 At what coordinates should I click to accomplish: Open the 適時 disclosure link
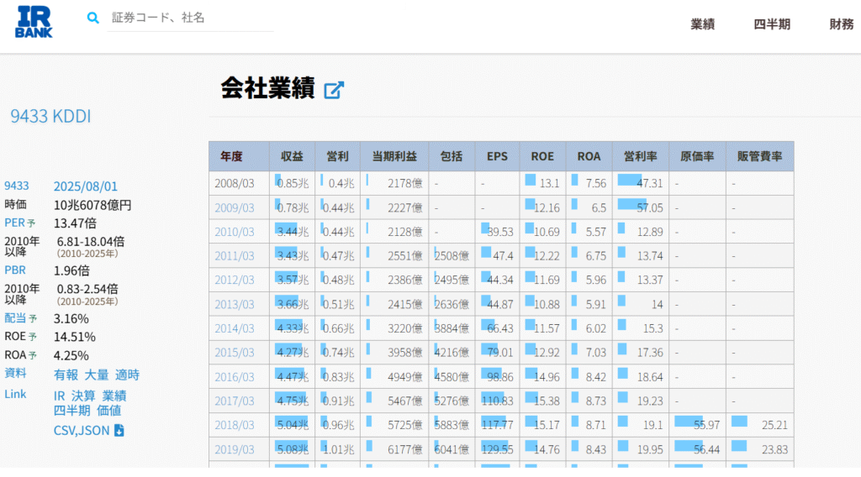[128, 375]
